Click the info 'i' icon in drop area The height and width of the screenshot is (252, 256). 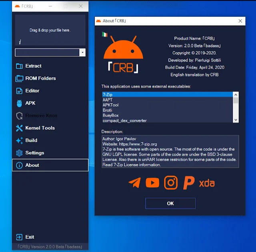point(20,42)
